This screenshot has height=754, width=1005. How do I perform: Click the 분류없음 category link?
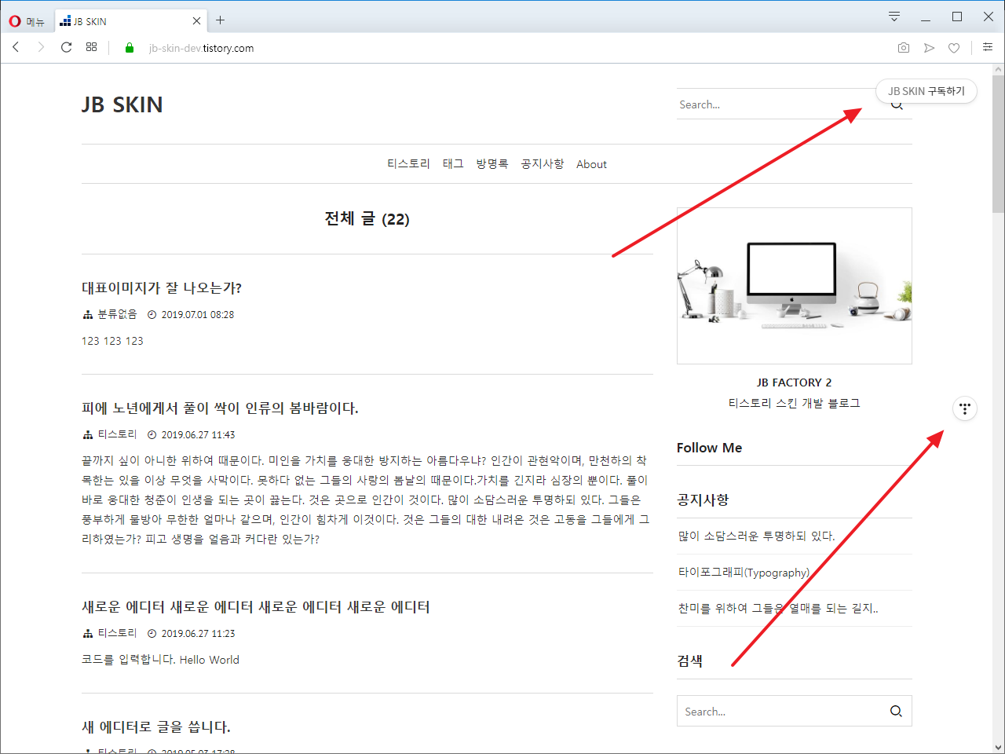(117, 314)
